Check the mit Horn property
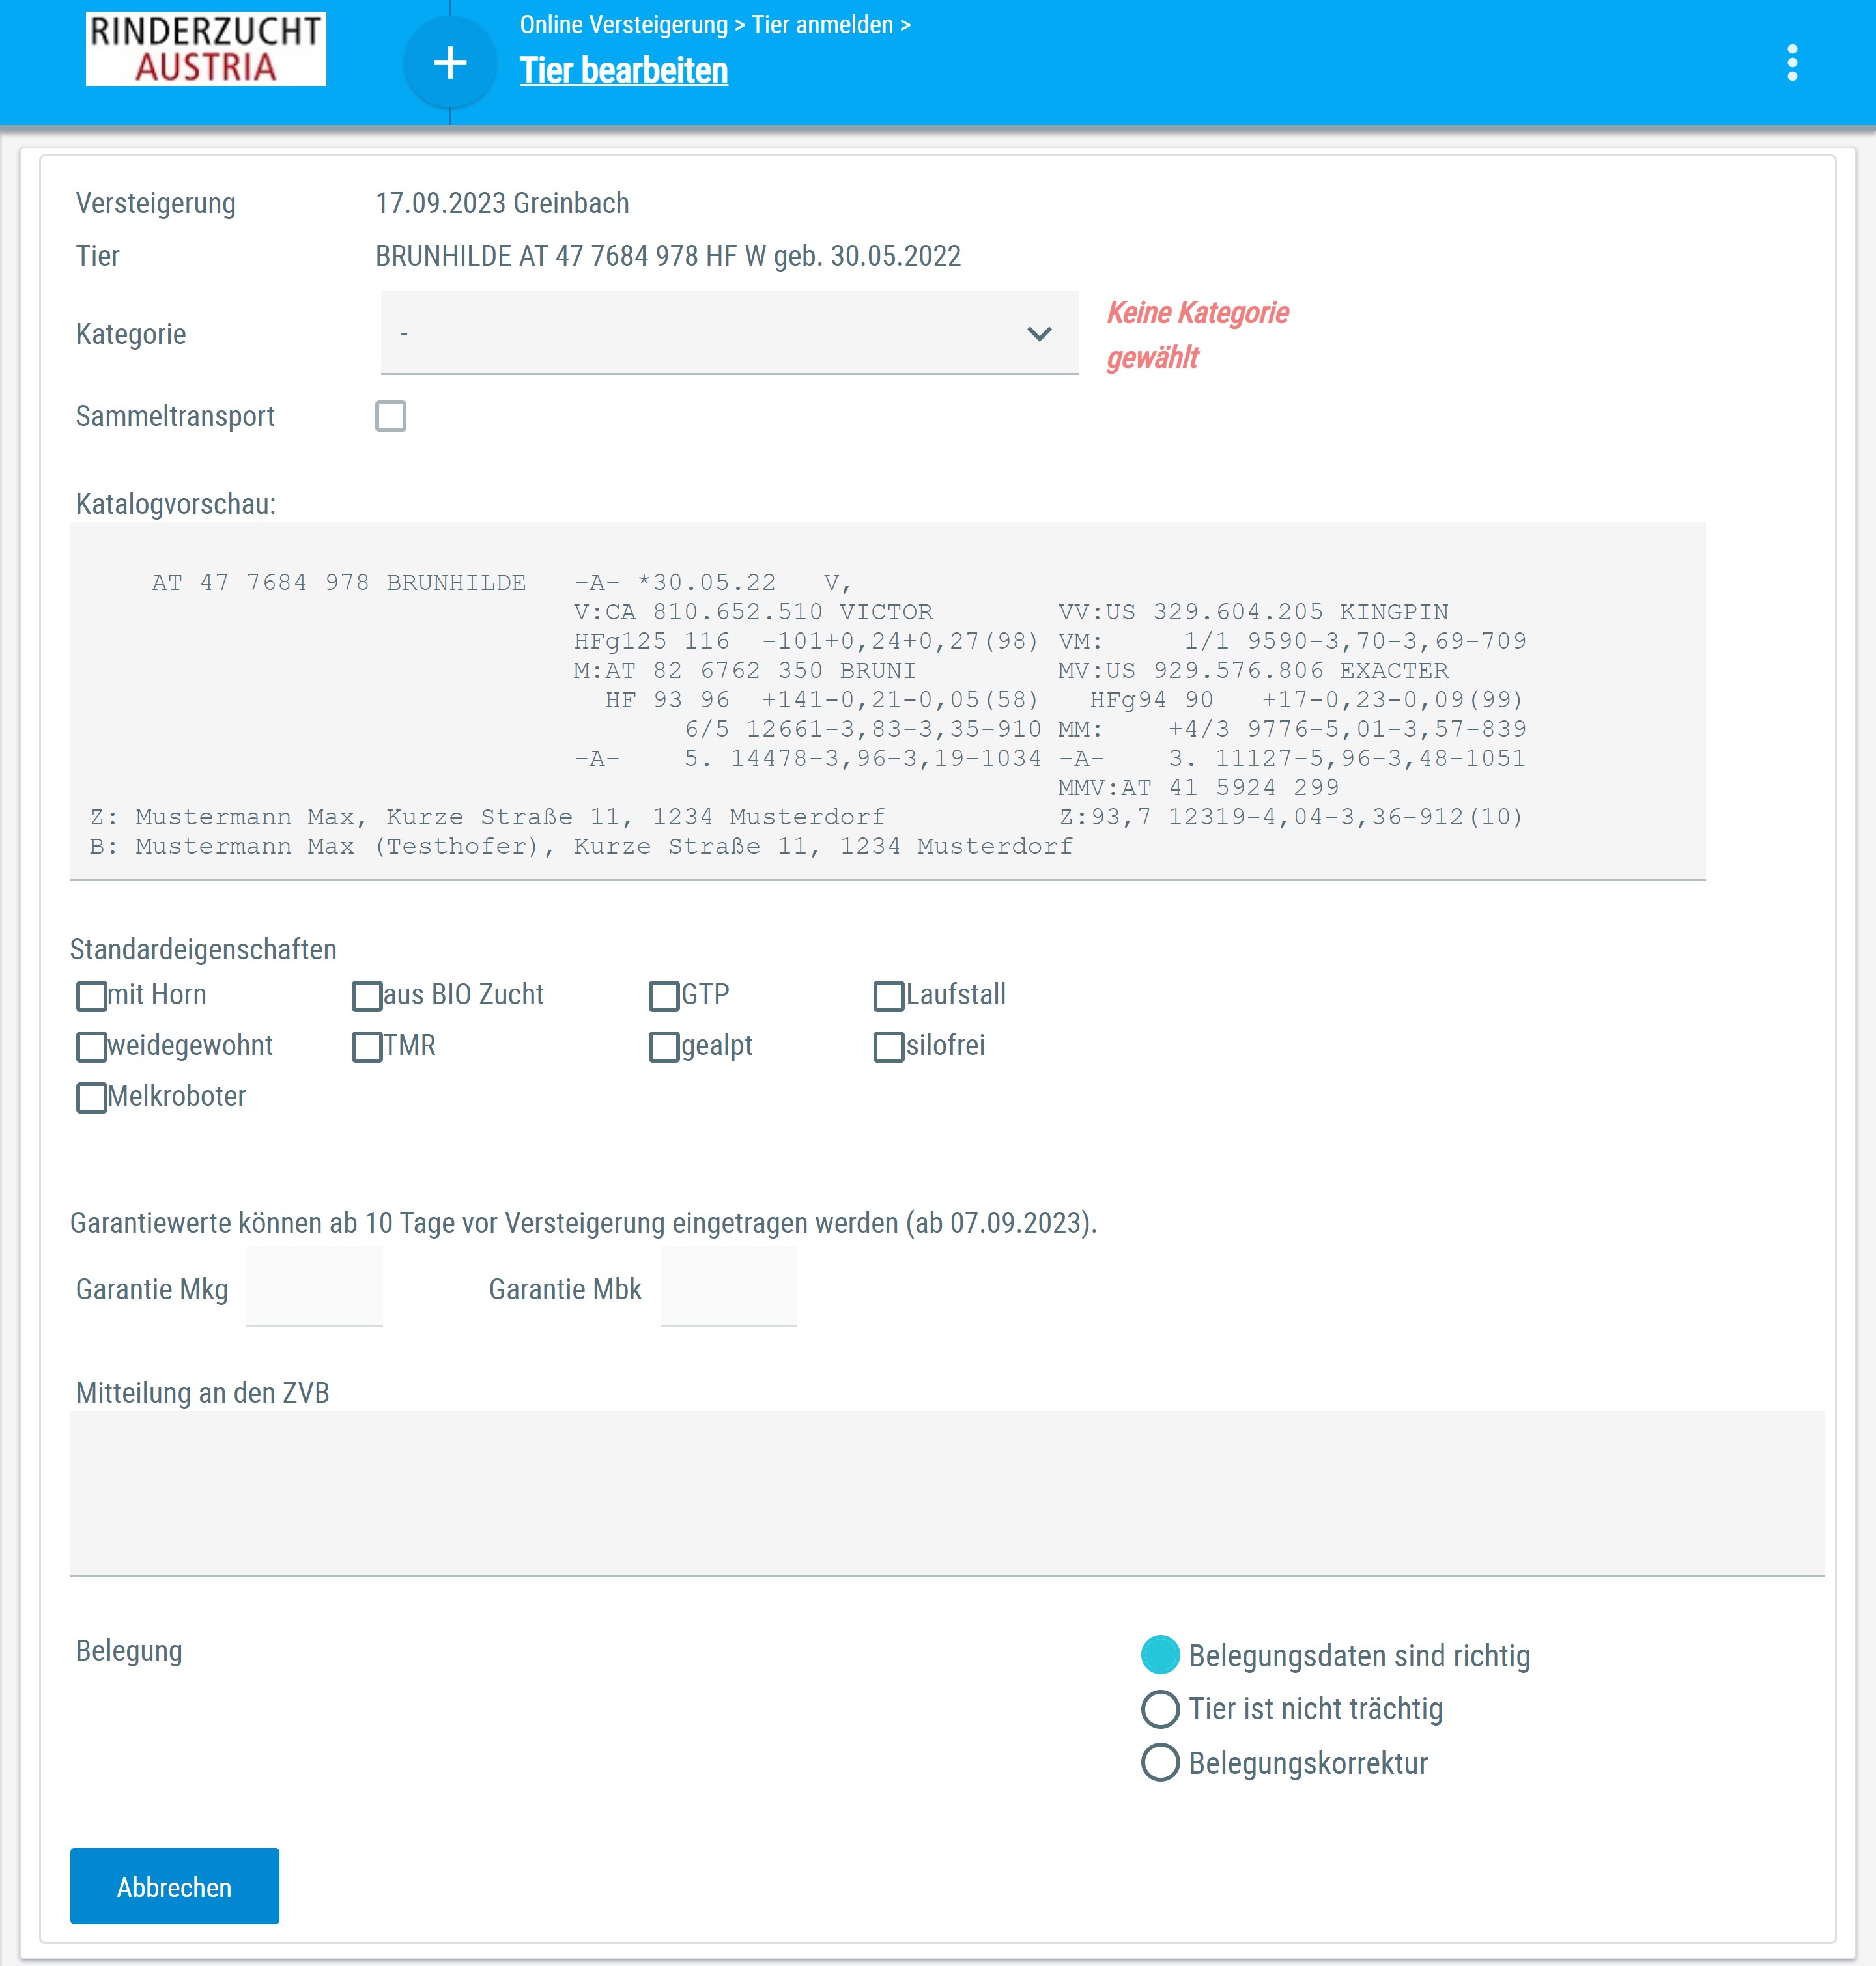The width and height of the screenshot is (1876, 1966). [x=91, y=996]
